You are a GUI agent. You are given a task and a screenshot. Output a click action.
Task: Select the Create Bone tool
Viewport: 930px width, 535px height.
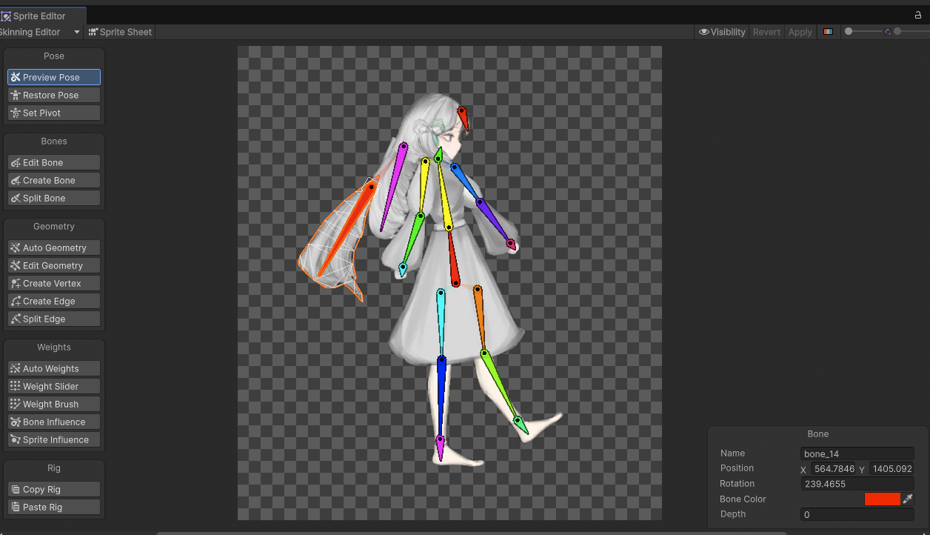pos(53,180)
